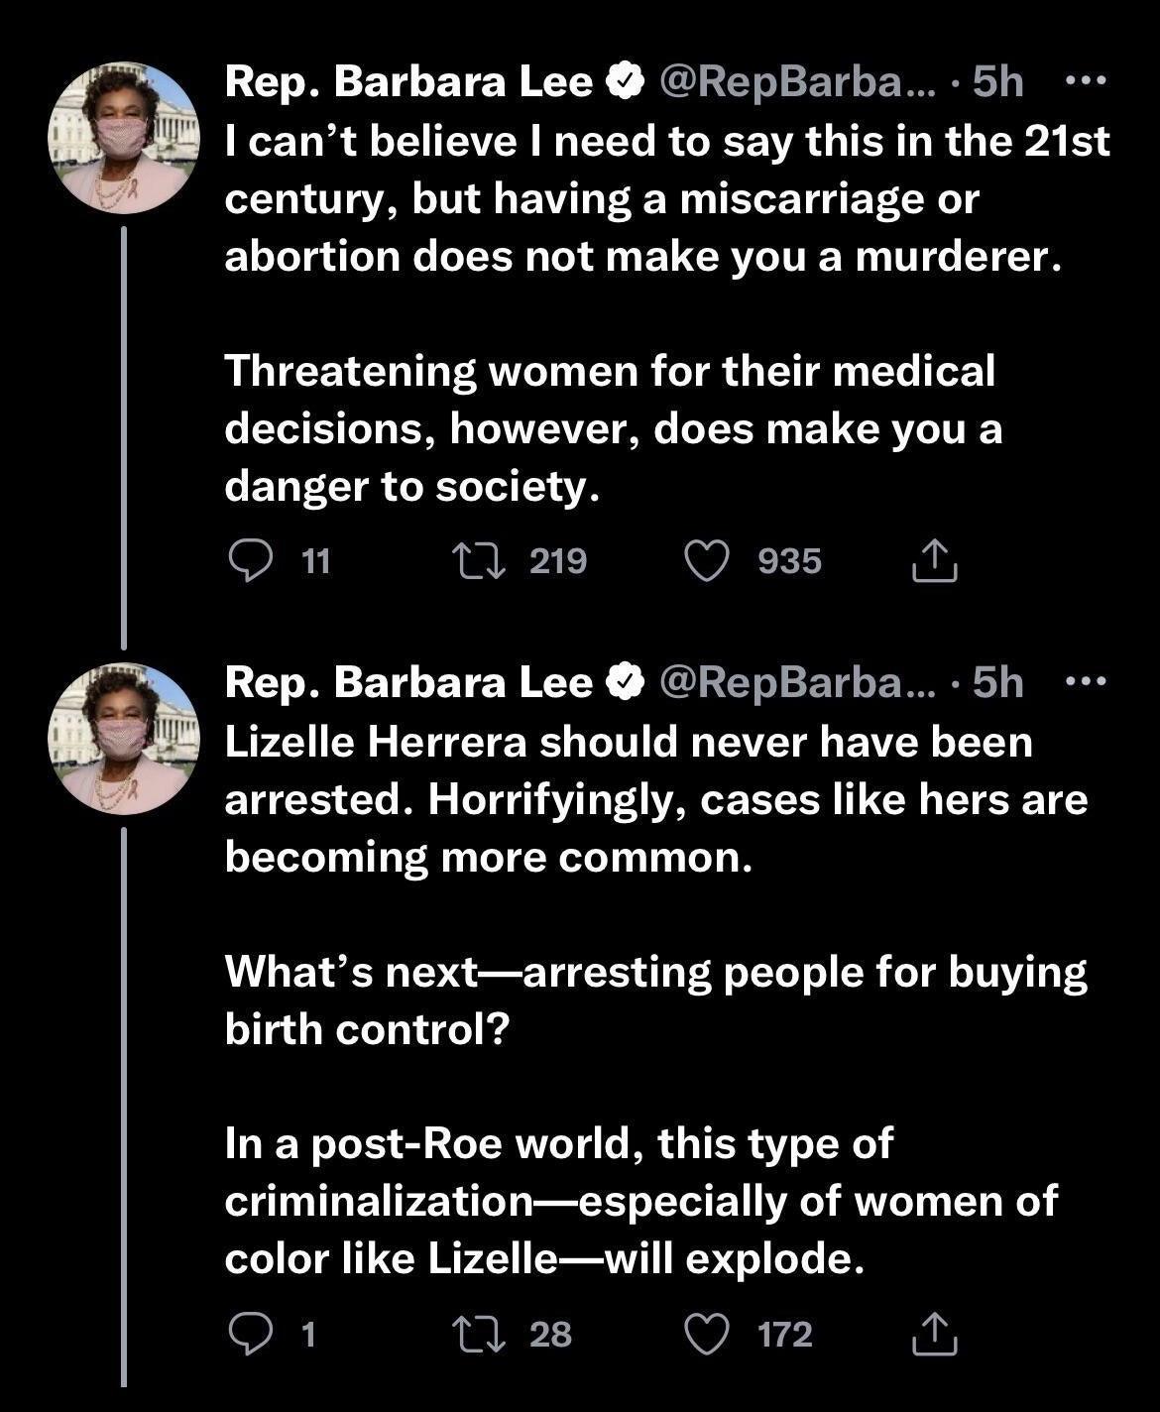The width and height of the screenshot is (1160, 1412).
Task: Share the first tweet
Action: pos(936,561)
